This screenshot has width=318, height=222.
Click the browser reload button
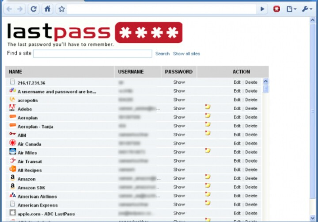[x=34, y=9]
